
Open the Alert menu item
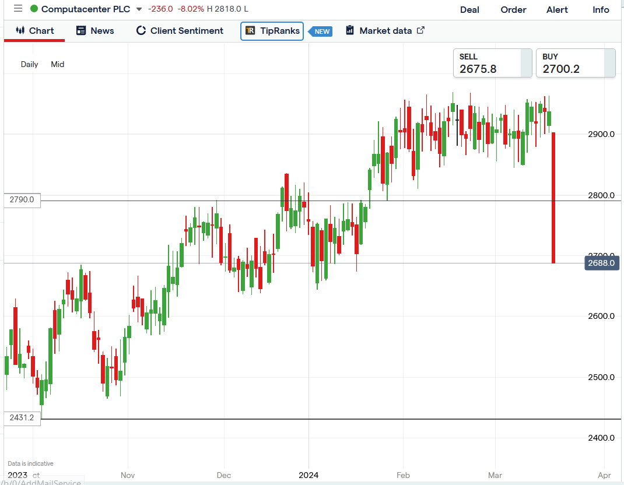tap(557, 9)
